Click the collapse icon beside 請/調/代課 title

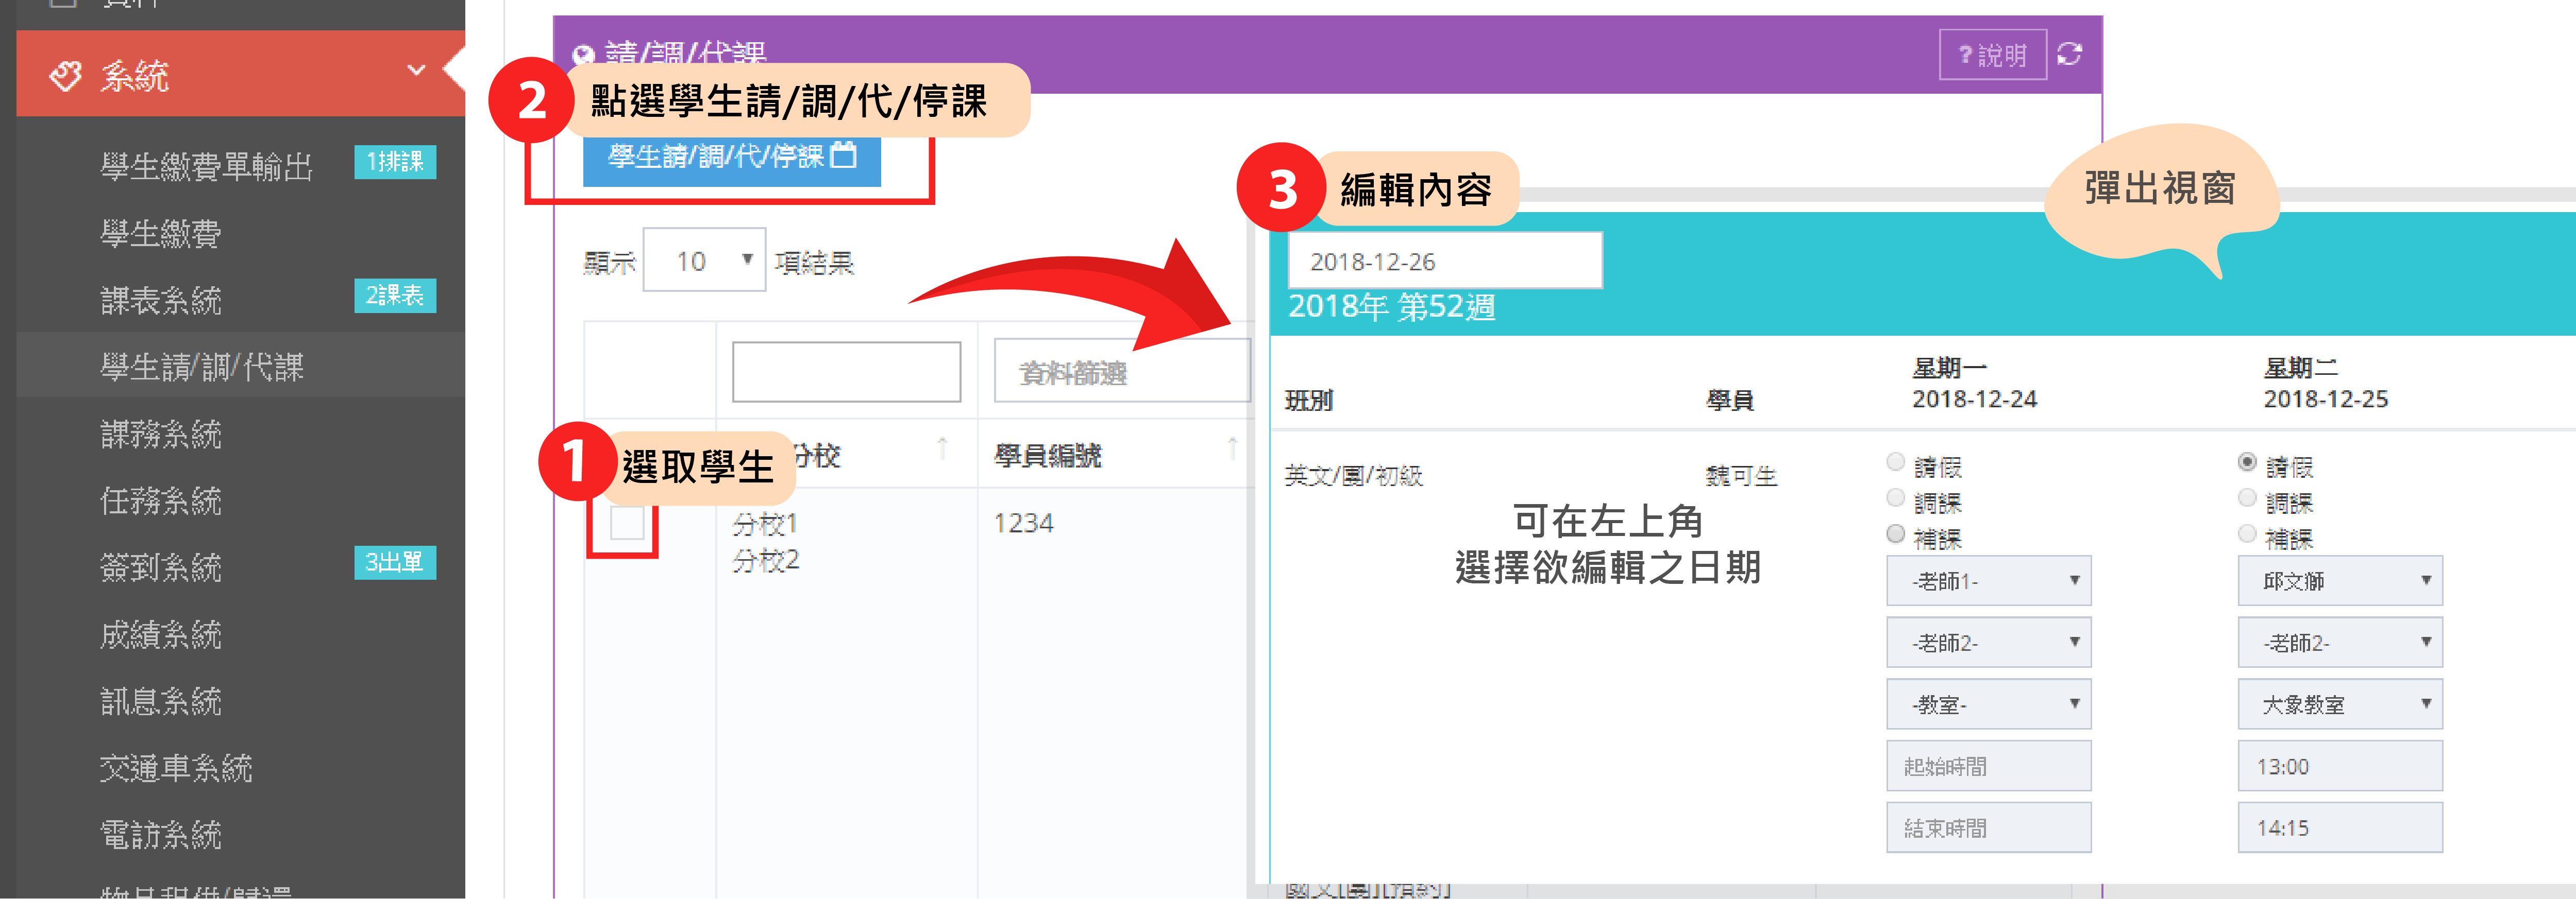click(582, 55)
